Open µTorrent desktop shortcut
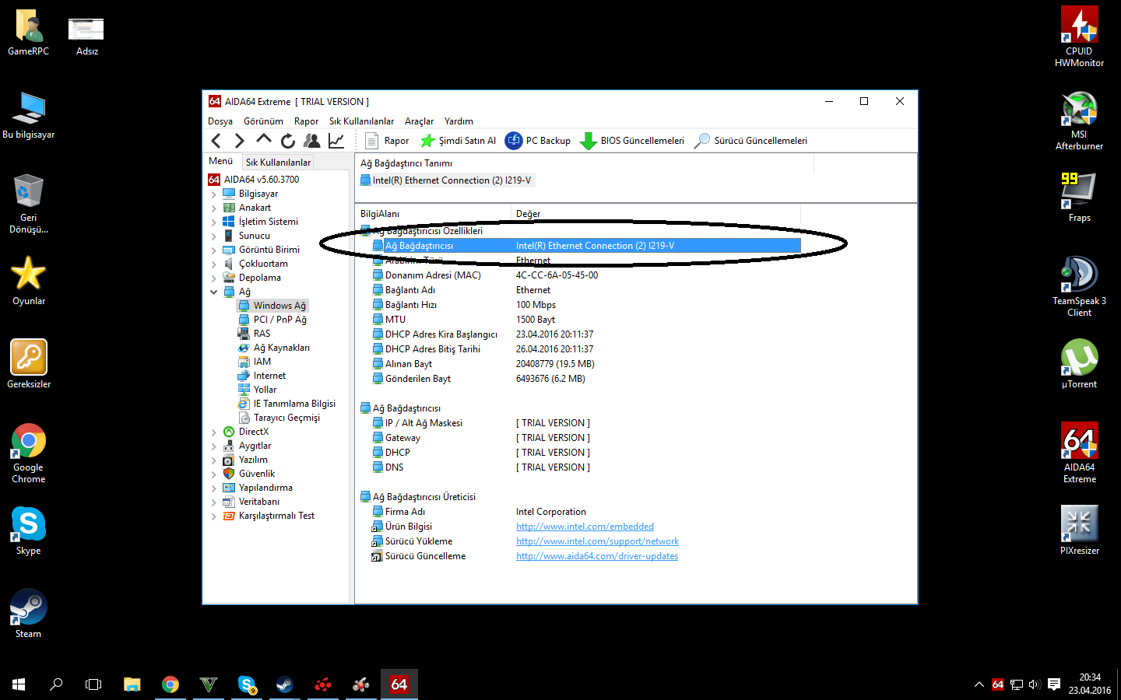The height and width of the screenshot is (700, 1121). (1079, 363)
